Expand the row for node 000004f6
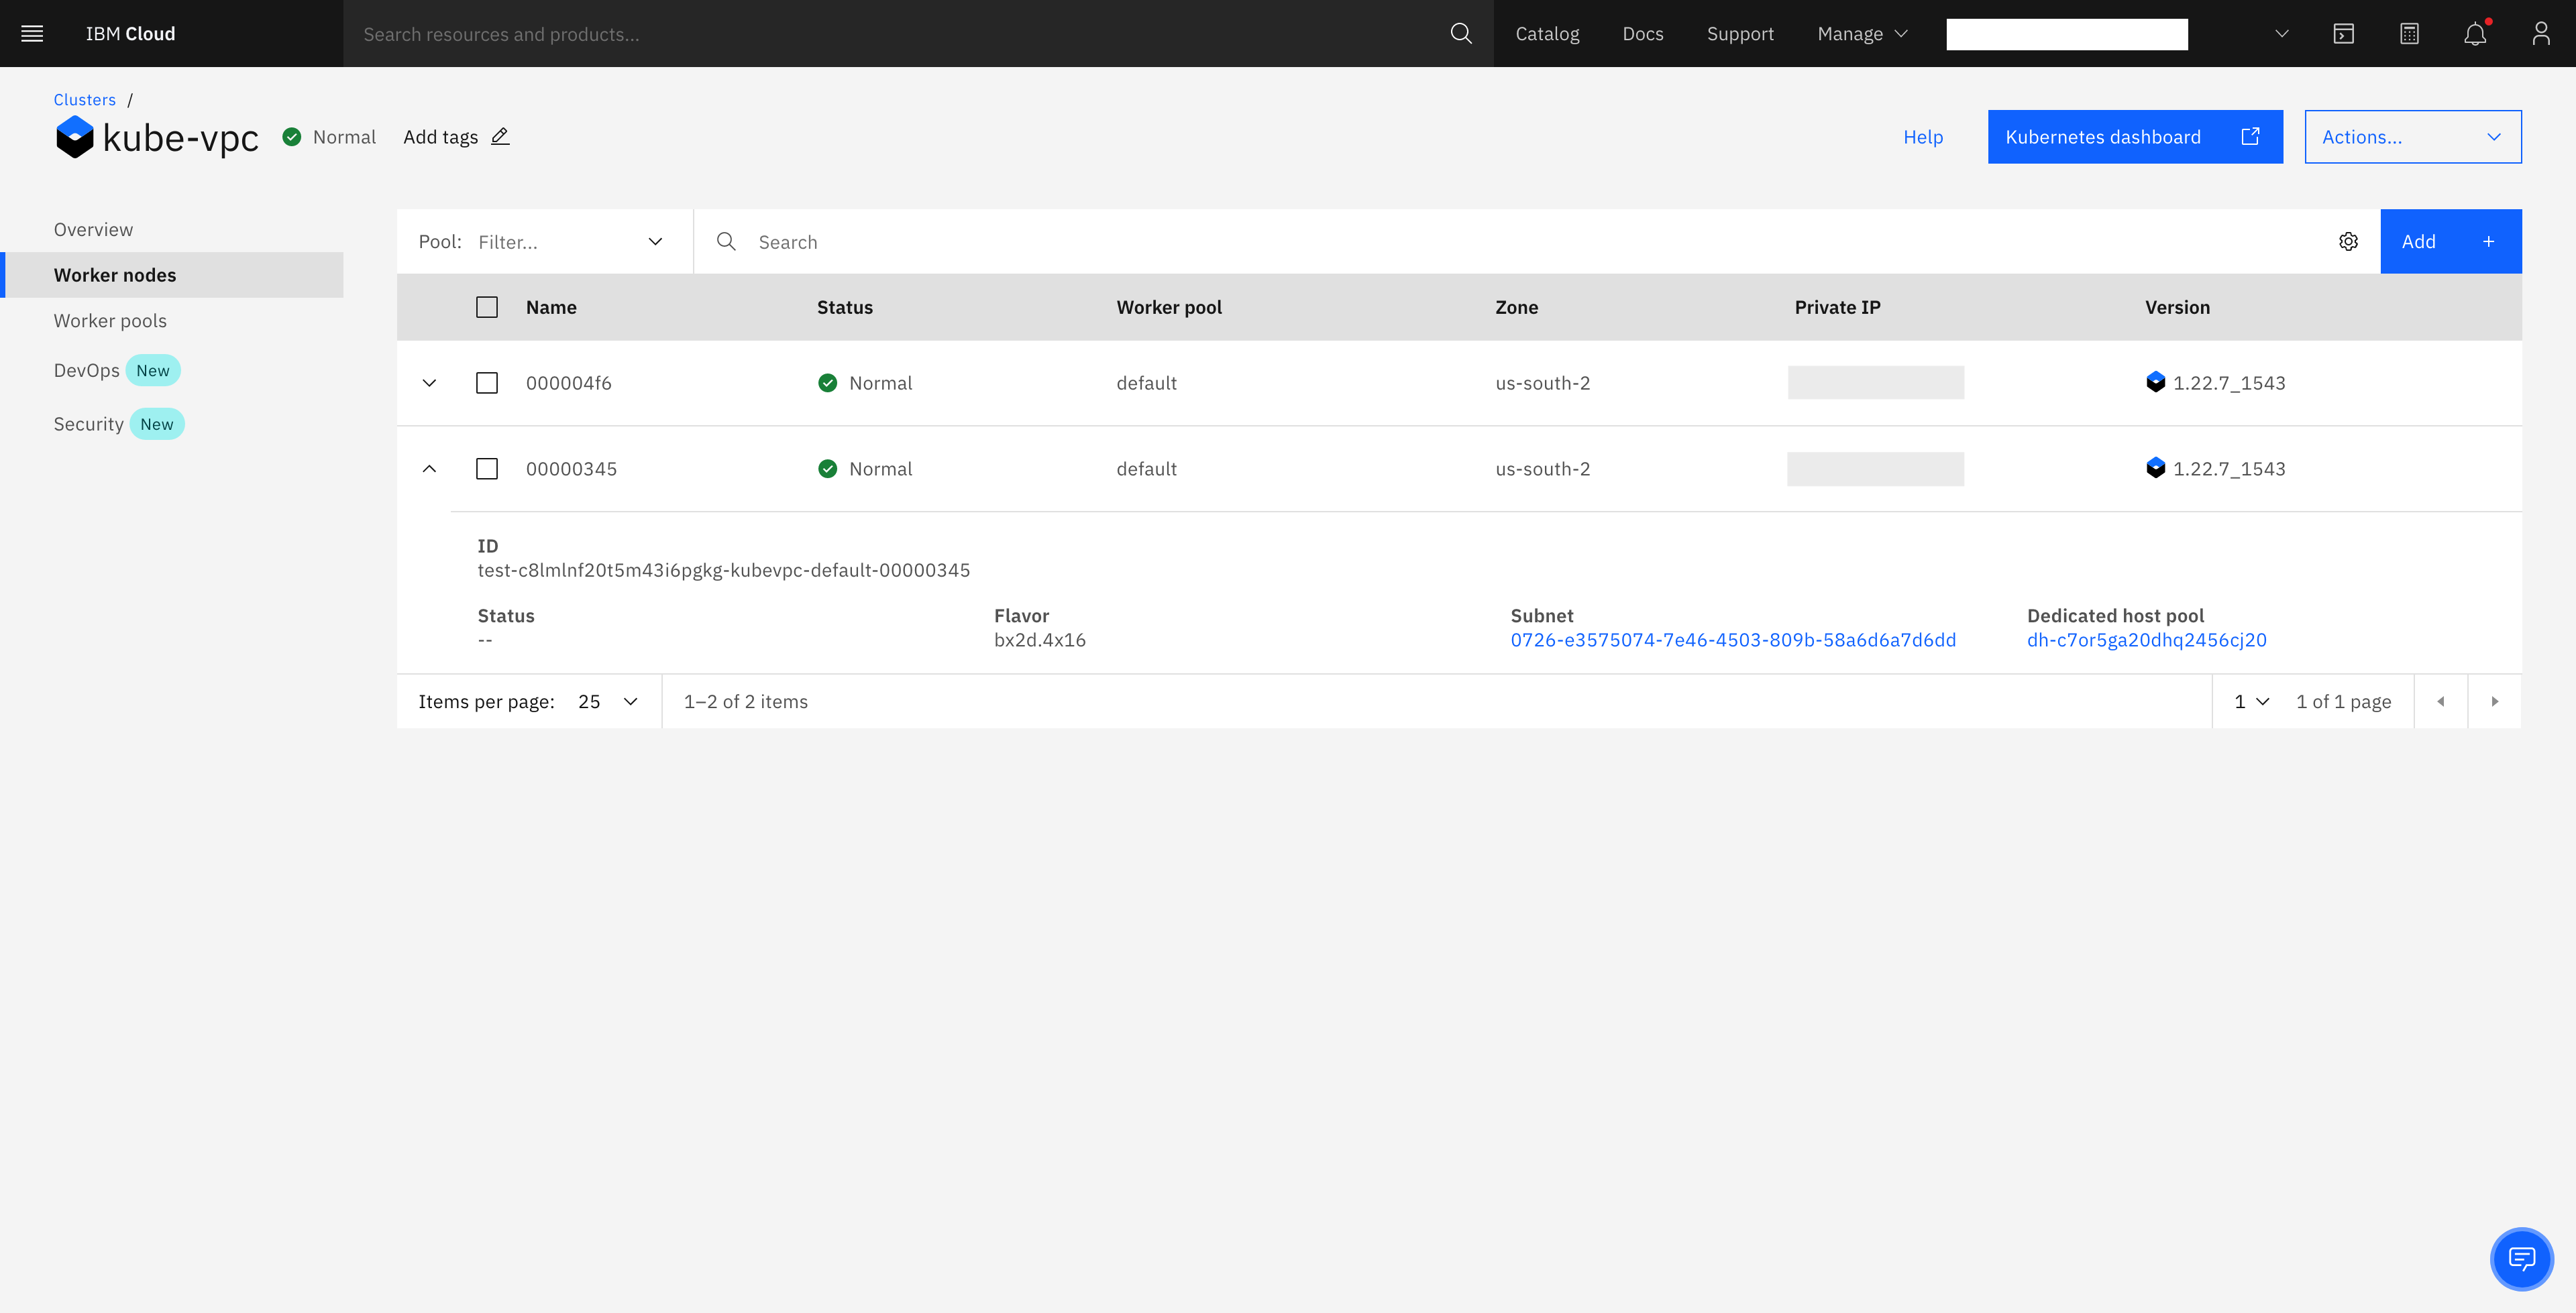Screen dimensions: 2576x1313 430,382
